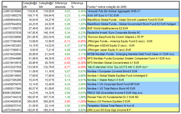Viewport: 181px width, 114px height.
Task: Select the percentage cell 1,43%
Action: click(x=79, y=20)
